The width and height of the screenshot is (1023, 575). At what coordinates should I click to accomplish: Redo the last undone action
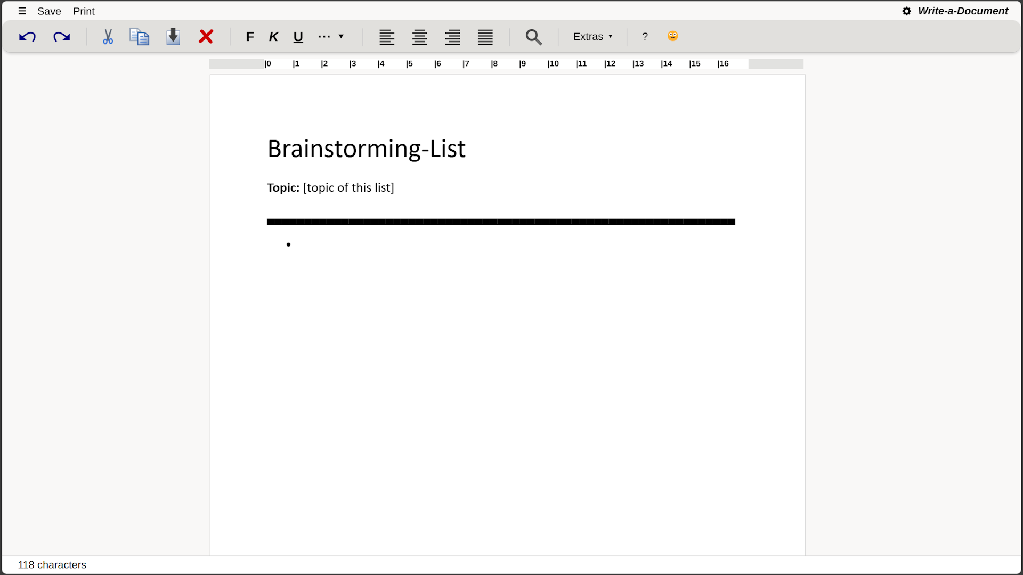pos(61,37)
